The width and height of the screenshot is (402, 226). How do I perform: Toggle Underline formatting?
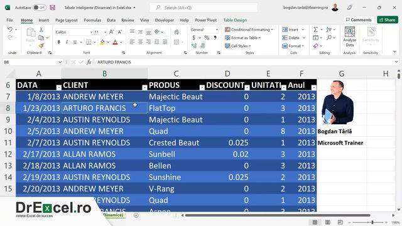(75, 42)
